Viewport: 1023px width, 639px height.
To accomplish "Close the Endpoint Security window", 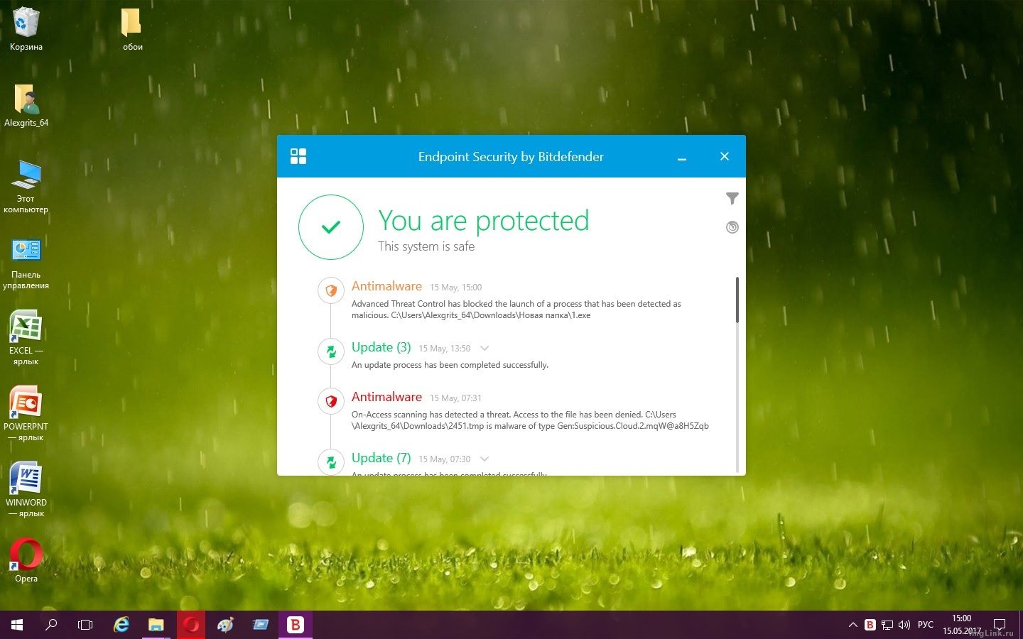I will 725,156.
